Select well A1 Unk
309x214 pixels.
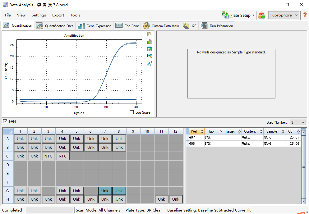click(20, 139)
